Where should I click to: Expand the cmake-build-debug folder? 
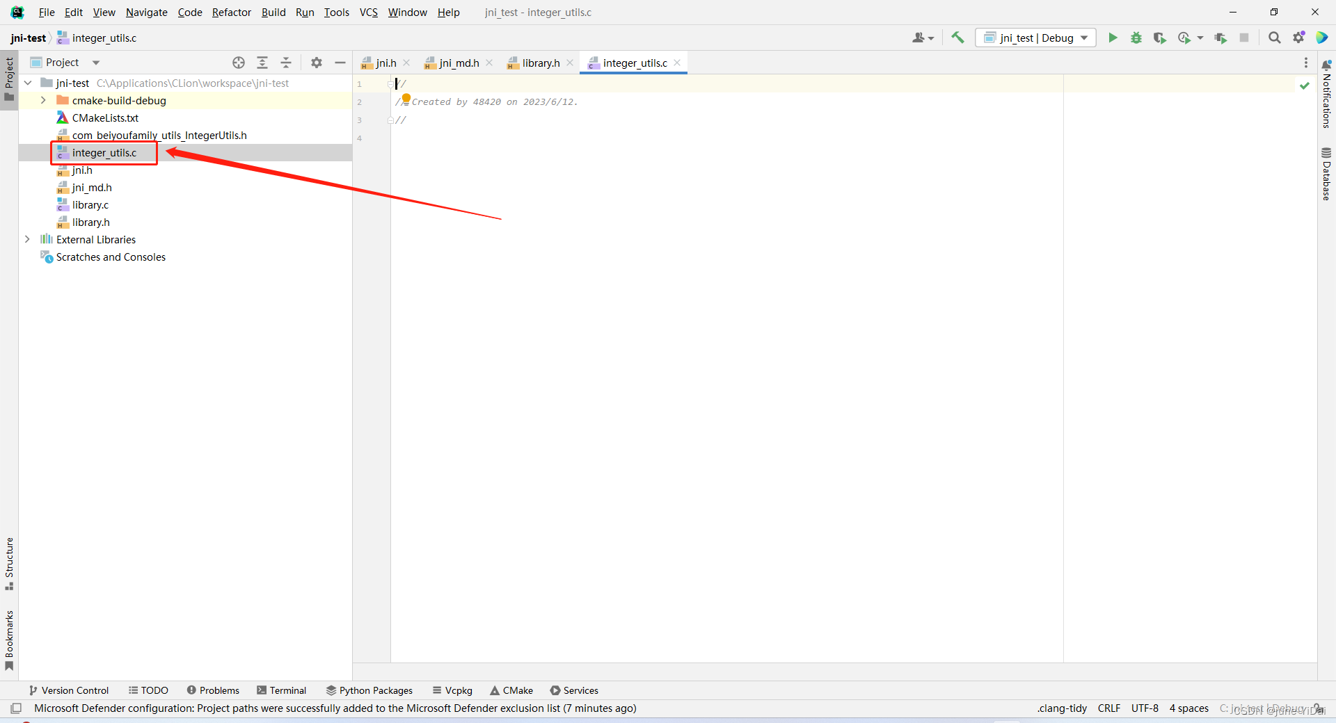tap(43, 100)
